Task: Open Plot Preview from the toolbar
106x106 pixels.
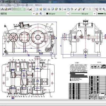Action: coord(53,9)
